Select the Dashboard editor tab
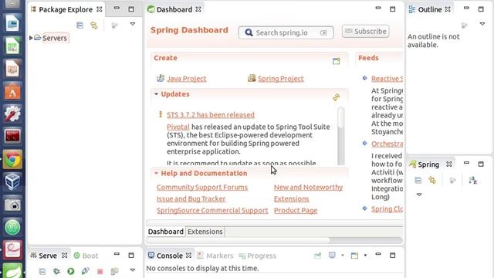Viewport: 494px width, 278px height. coord(174,9)
